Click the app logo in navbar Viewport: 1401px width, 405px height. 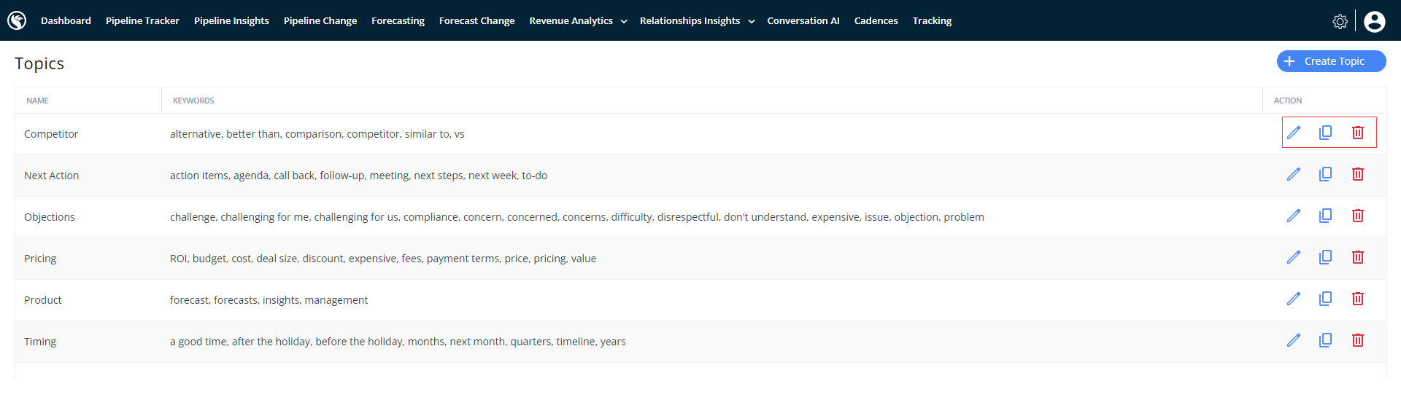(x=17, y=20)
